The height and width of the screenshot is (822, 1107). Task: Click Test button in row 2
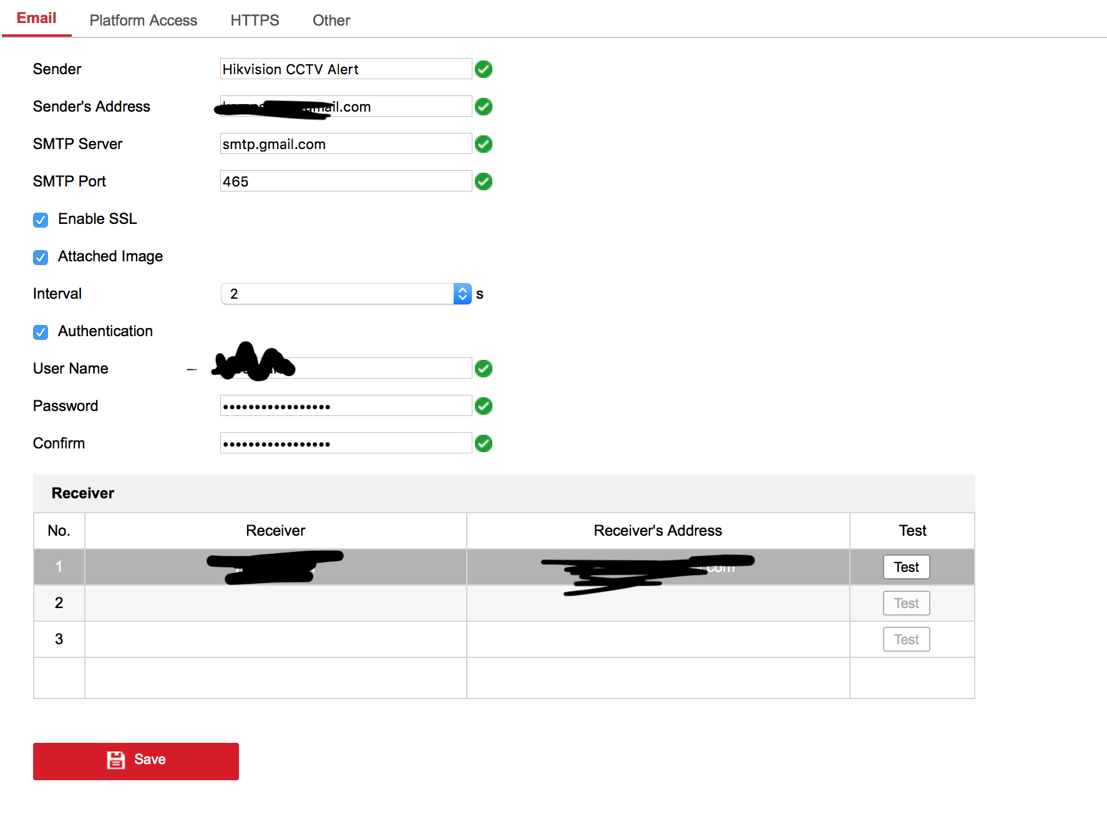pyautogui.click(x=906, y=603)
